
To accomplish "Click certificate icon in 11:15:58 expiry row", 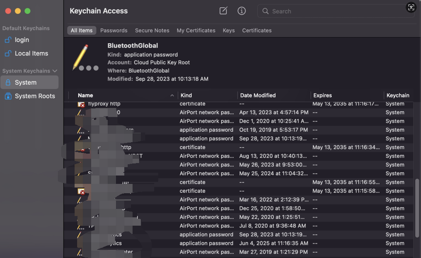I will (x=81, y=191).
